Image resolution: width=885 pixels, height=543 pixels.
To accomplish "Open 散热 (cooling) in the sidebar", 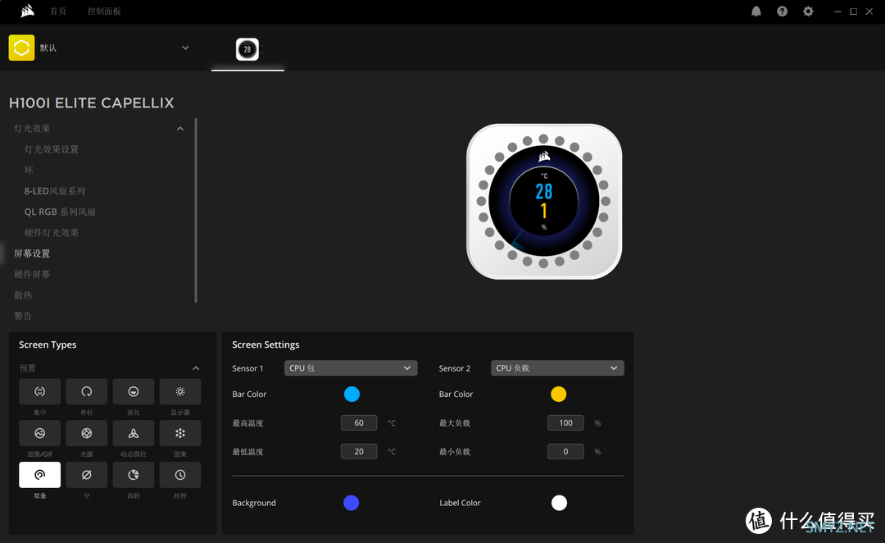I will tap(23, 295).
